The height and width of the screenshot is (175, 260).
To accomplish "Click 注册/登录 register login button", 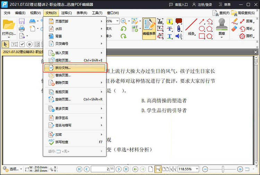I will (x=202, y=5).
